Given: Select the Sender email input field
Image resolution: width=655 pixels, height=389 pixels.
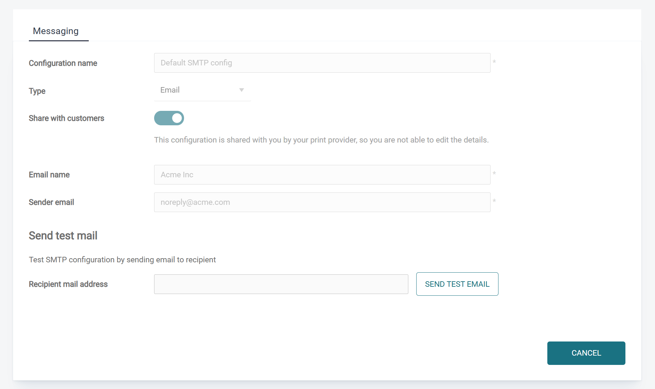Looking at the screenshot, I should point(322,202).
